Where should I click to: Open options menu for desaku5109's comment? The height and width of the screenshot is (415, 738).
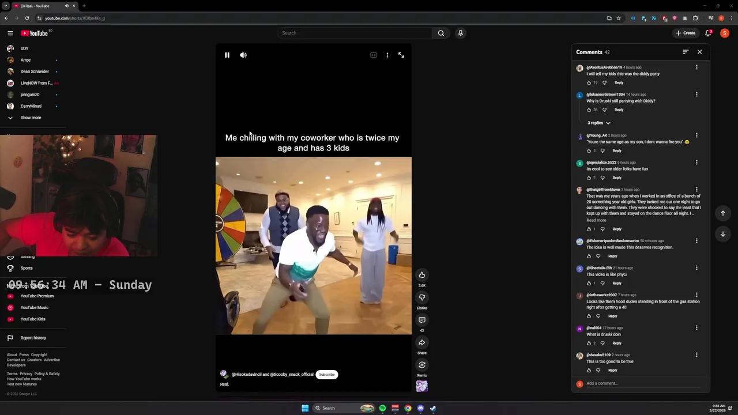point(696,355)
